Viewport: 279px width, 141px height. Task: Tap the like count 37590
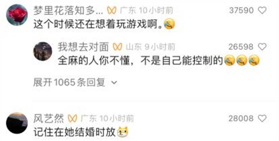click(x=241, y=11)
